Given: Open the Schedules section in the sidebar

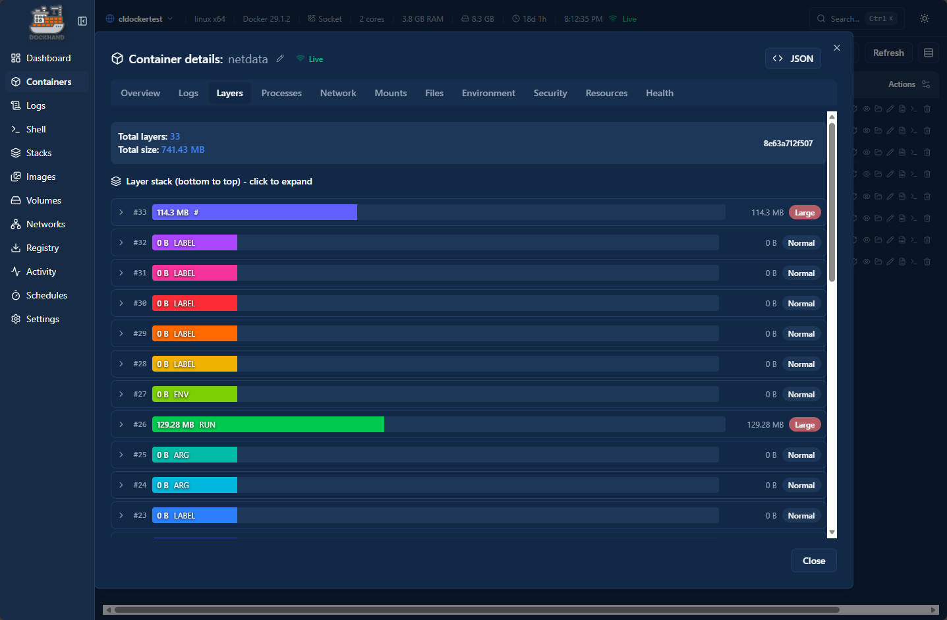Looking at the screenshot, I should [x=45, y=295].
